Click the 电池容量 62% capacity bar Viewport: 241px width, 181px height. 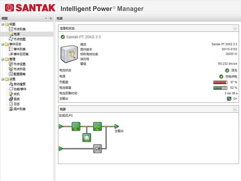(220, 88)
